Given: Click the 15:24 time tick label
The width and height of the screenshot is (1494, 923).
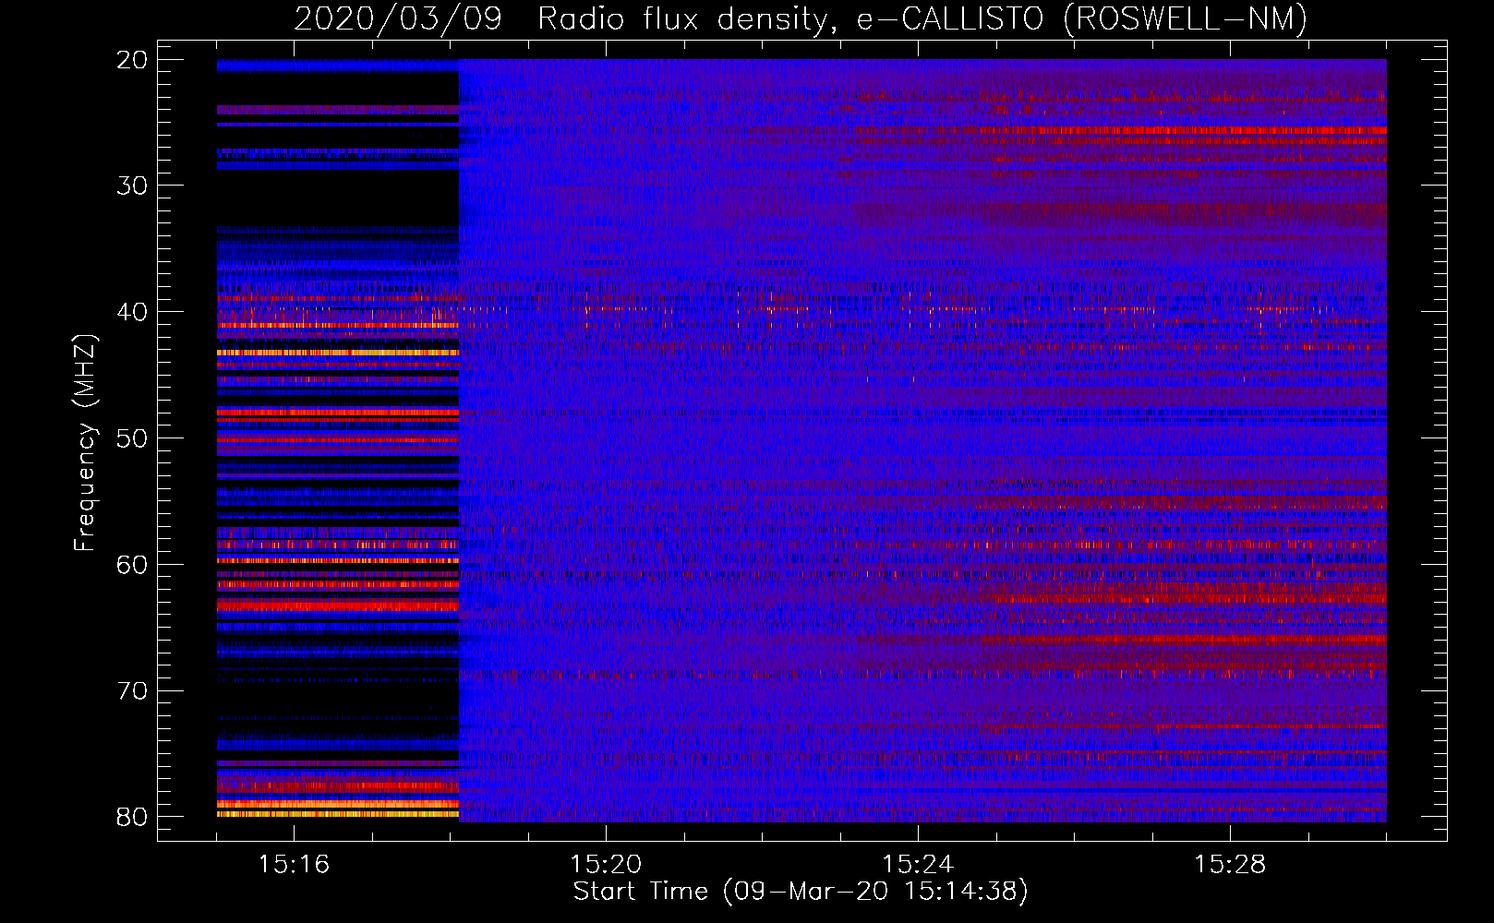Looking at the screenshot, I should [x=918, y=865].
